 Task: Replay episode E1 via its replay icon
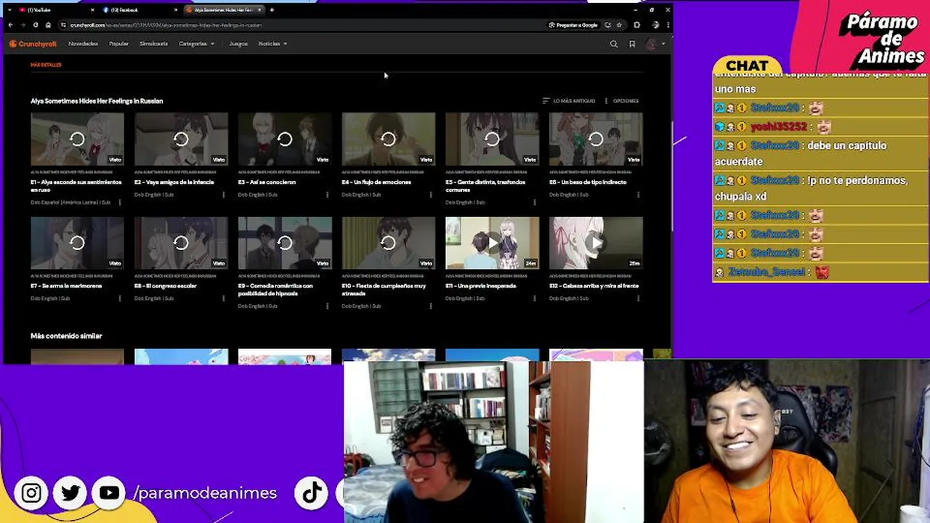pos(77,139)
